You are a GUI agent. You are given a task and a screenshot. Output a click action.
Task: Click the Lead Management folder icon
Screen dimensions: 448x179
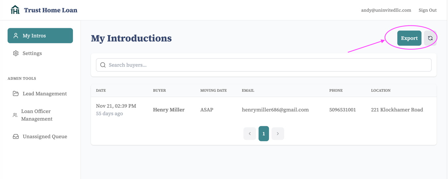click(16, 93)
